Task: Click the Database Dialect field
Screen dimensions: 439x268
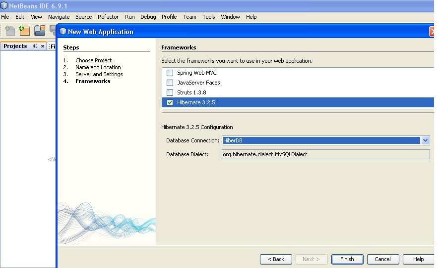Action: (x=325, y=154)
